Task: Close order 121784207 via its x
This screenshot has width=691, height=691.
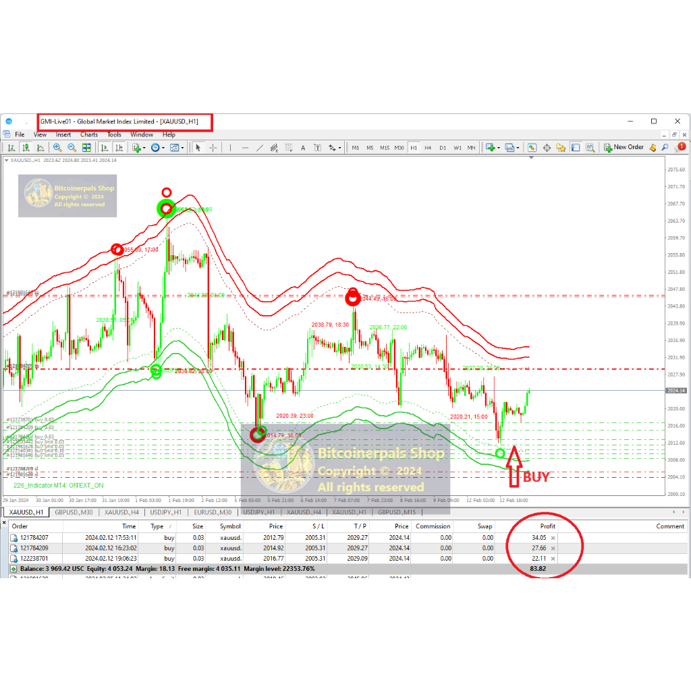Action: [553, 538]
